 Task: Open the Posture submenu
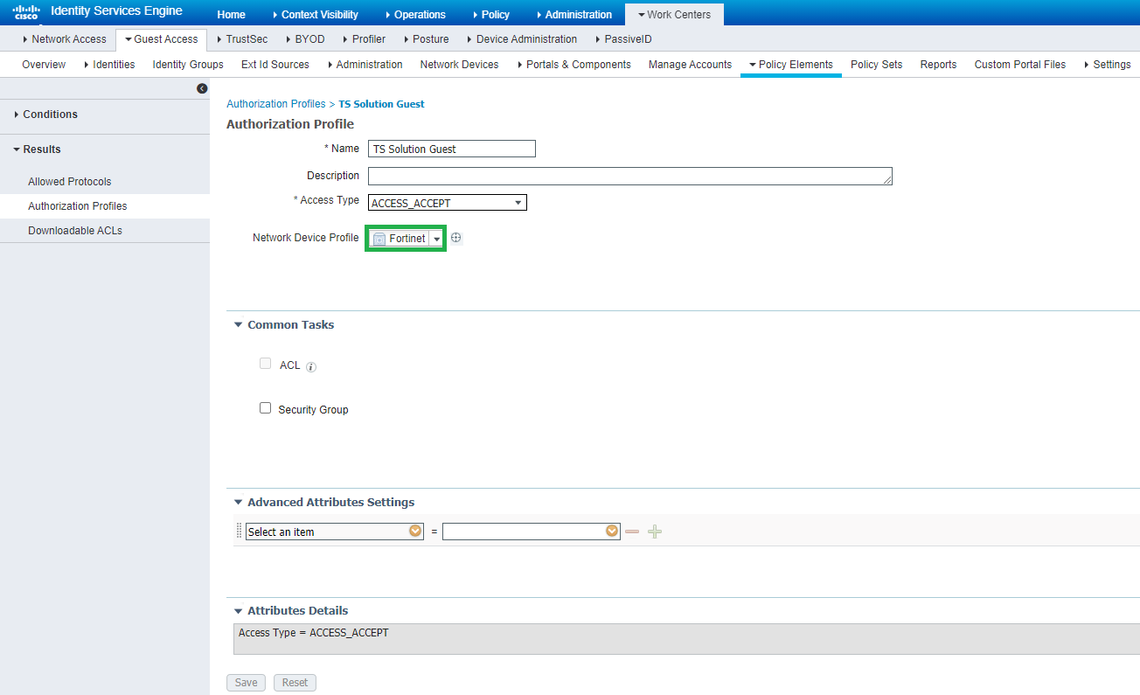[426, 39]
